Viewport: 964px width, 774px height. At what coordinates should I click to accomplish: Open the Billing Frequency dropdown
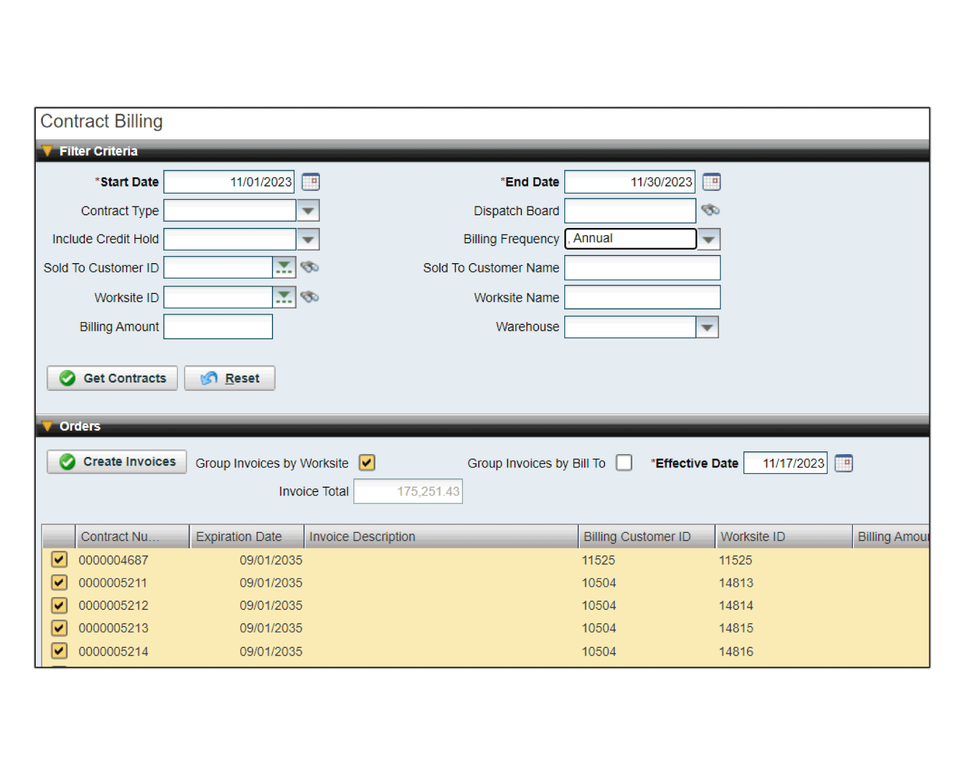(709, 239)
